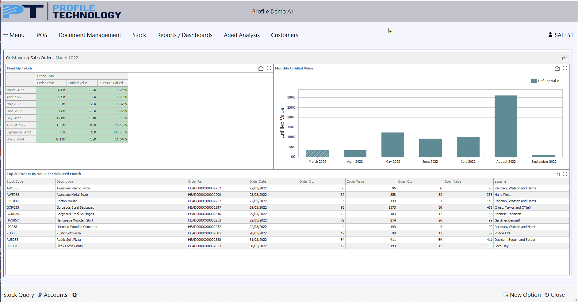578x302 pixels.
Task: Export the Monthly Unfilled Value chart
Action: pyautogui.click(x=557, y=68)
